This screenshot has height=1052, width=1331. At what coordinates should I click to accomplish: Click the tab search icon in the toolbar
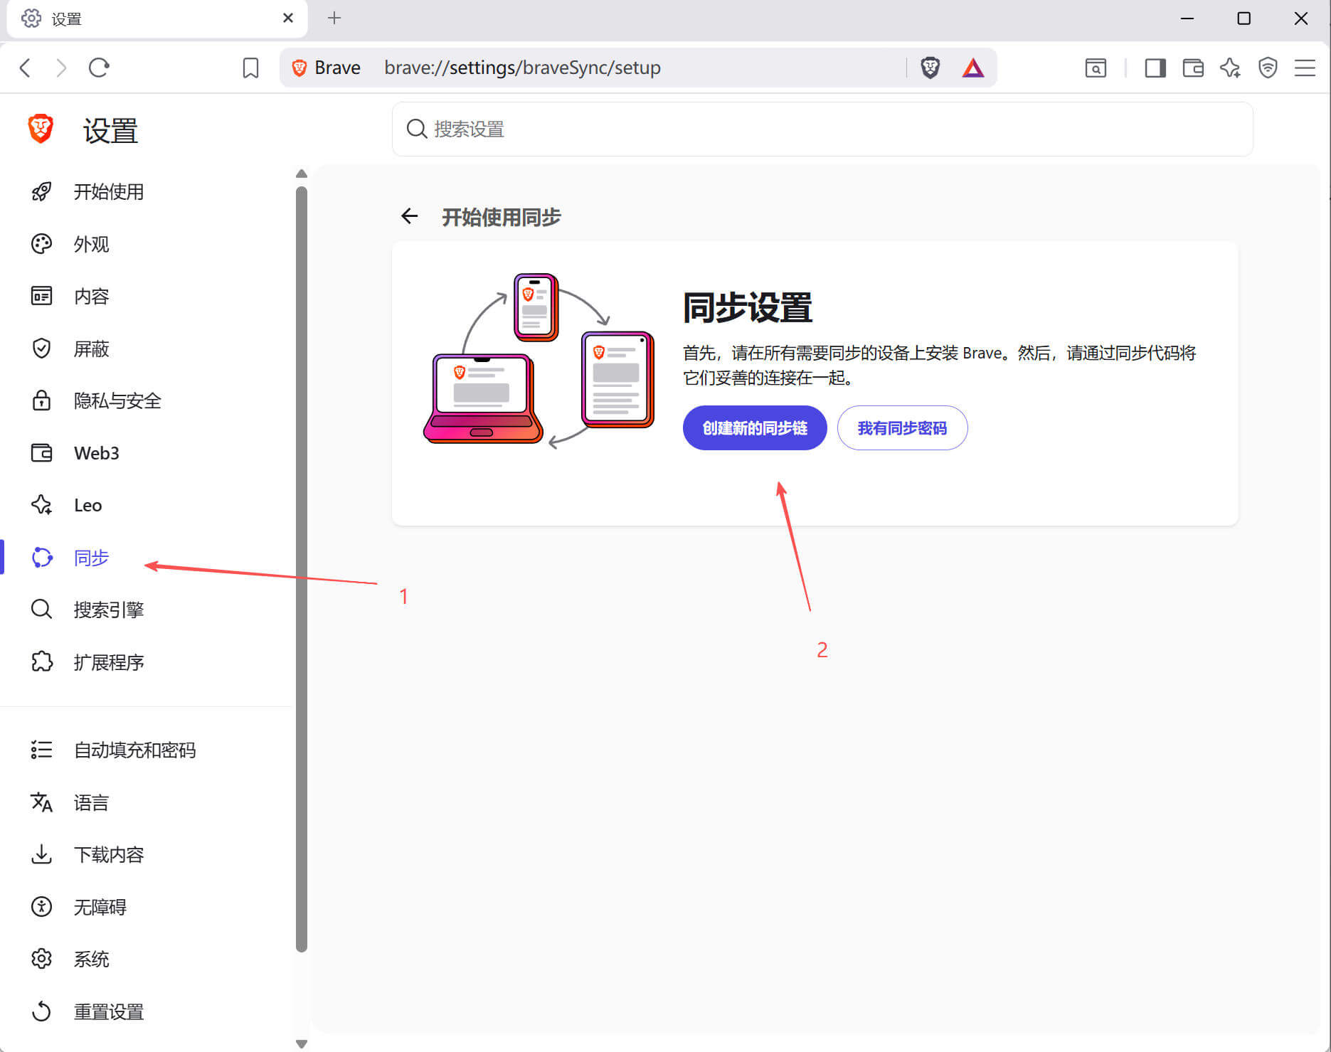1096,68
